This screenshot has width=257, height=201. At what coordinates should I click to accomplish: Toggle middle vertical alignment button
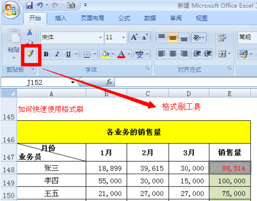coord(173,38)
